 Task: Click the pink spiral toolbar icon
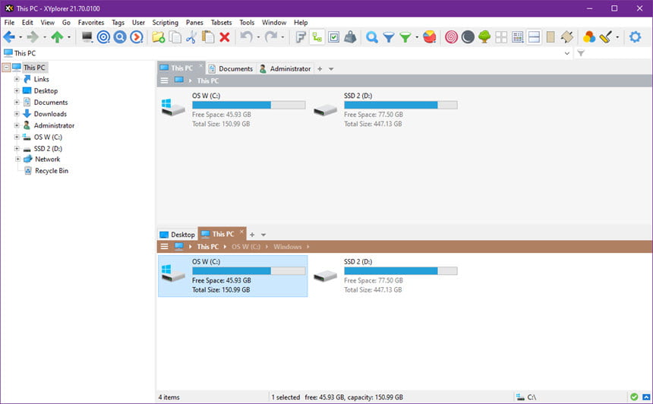(x=451, y=37)
